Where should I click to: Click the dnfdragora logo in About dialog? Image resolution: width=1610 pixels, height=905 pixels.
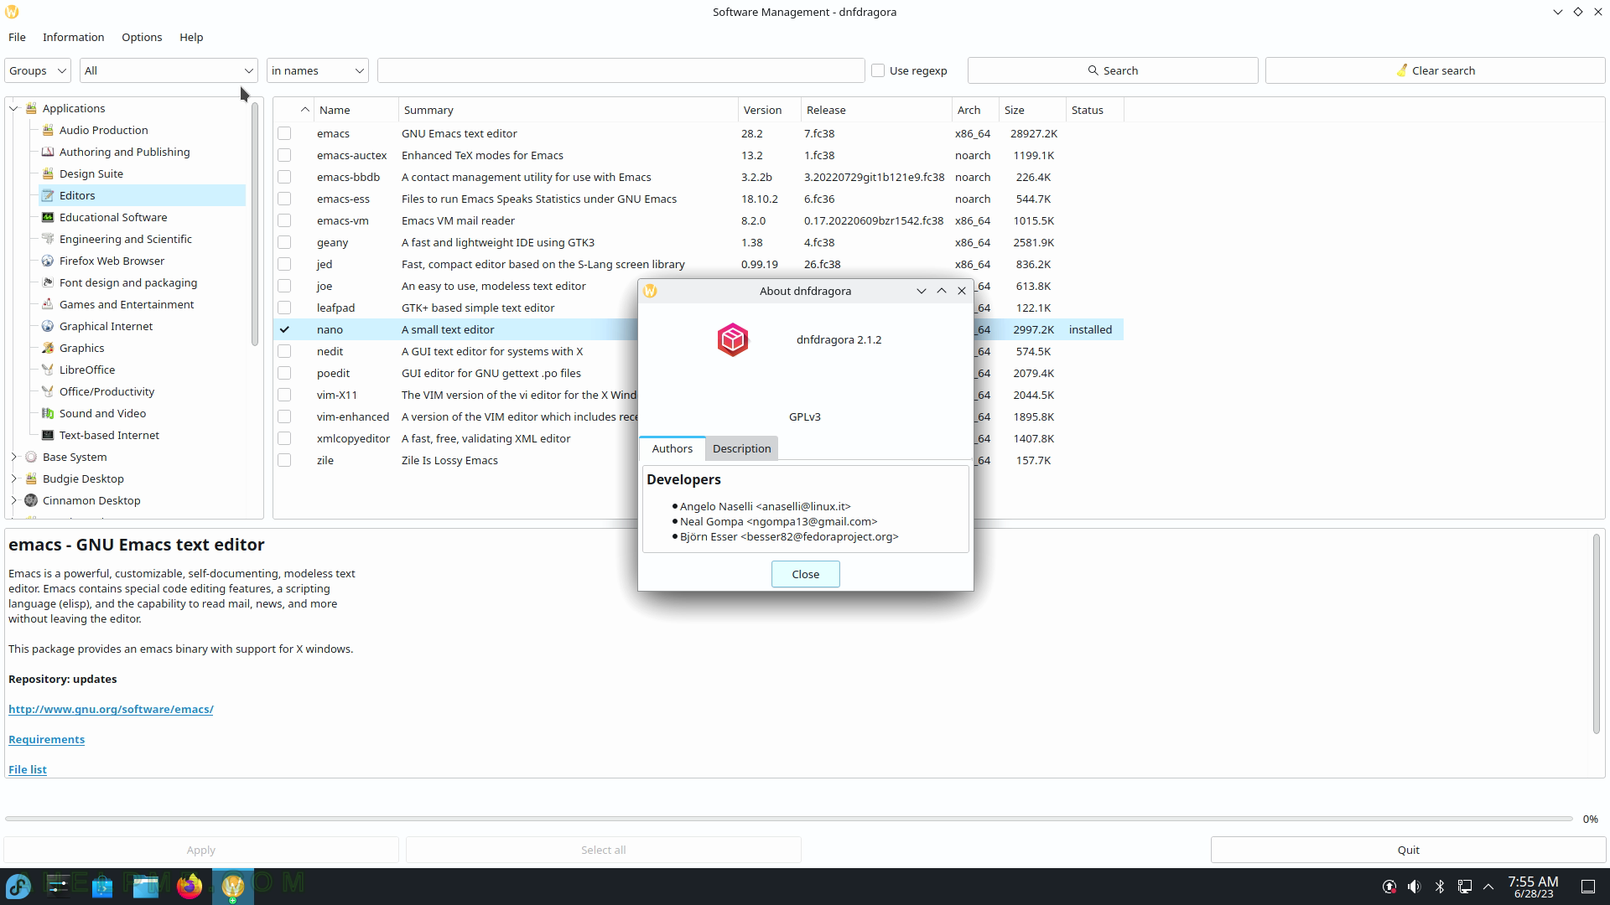pyautogui.click(x=733, y=339)
